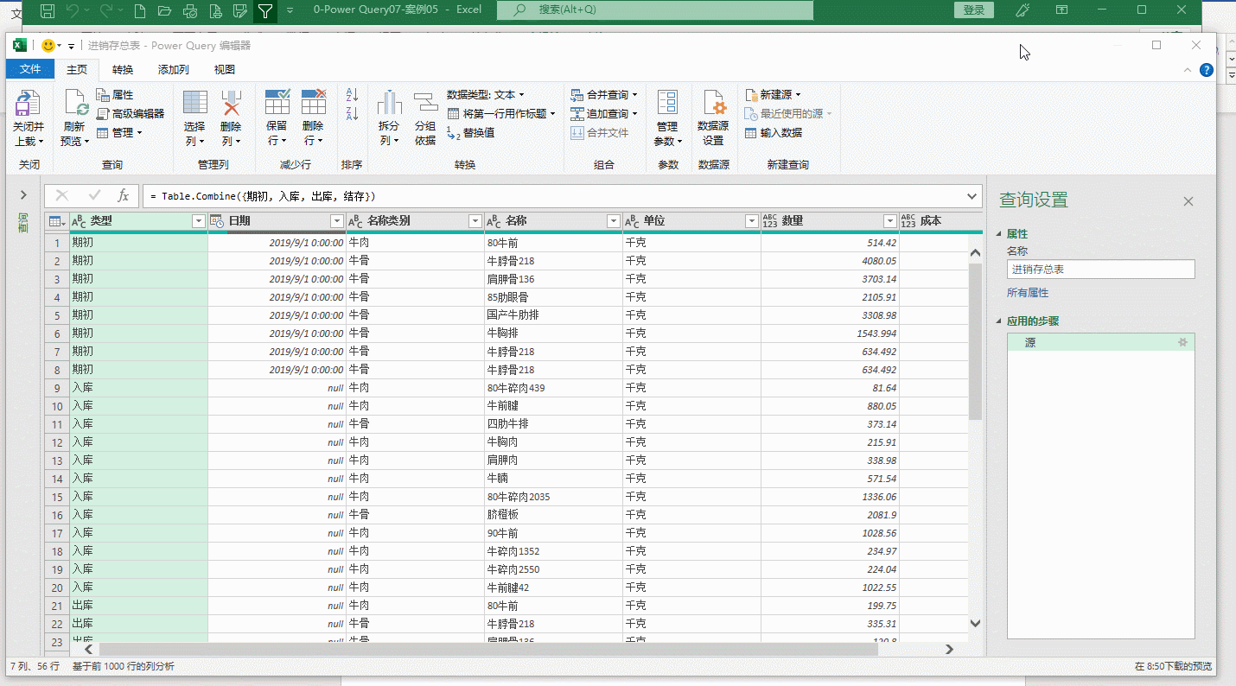The image size is (1236, 686).
Task: Click the Save icon in Excel's quick access toolbar
Action: pyautogui.click(x=48, y=10)
